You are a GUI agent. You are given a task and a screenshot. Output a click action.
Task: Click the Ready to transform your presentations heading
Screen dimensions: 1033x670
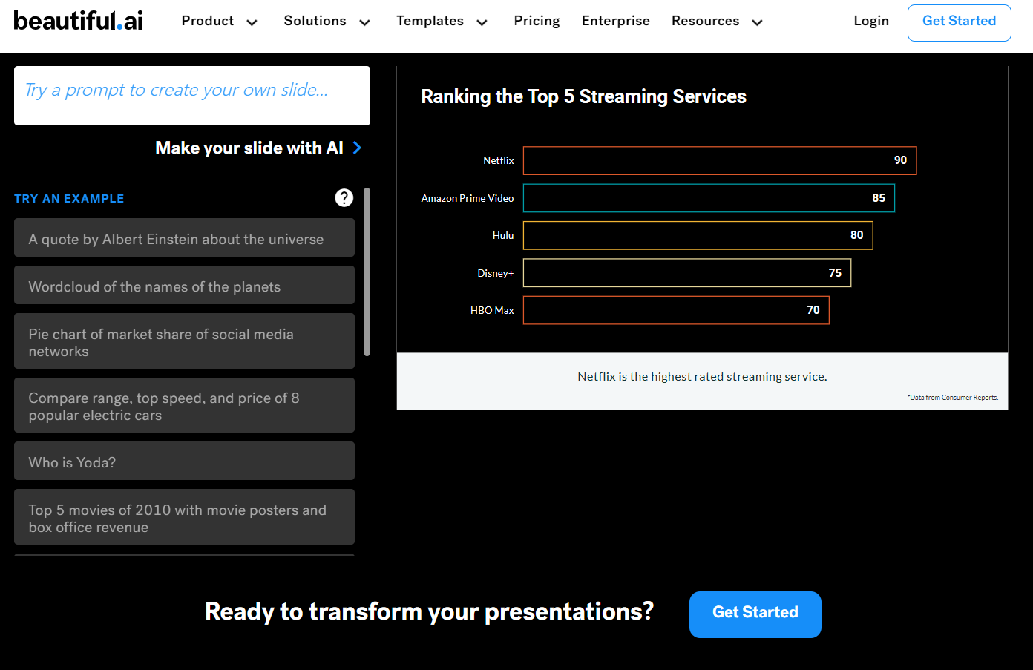pos(429,611)
